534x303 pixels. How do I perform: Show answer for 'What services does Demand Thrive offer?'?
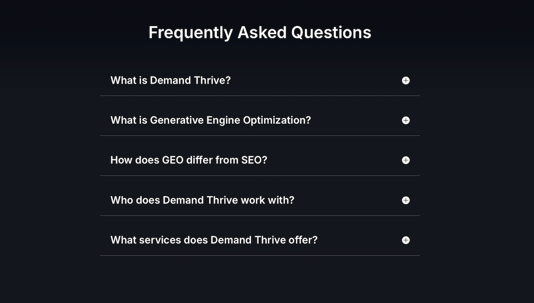coord(214,240)
